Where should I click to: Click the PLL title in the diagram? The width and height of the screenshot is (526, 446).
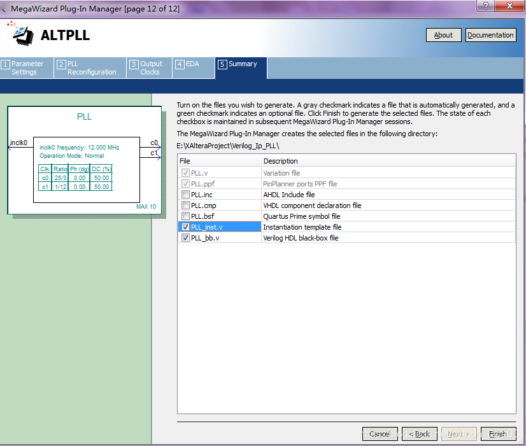(x=84, y=116)
